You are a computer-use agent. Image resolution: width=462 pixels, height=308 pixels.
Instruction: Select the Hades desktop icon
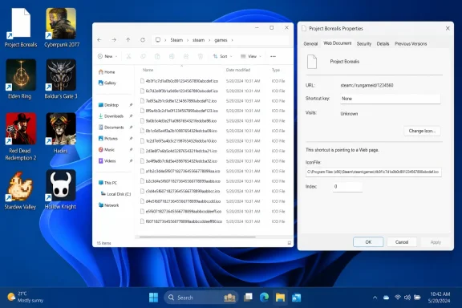pyautogui.click(x=61, y=133)
